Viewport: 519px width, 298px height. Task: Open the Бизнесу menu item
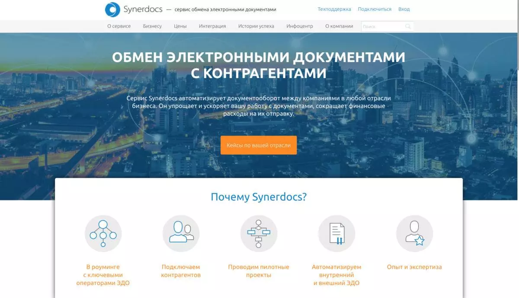(152, 26)
